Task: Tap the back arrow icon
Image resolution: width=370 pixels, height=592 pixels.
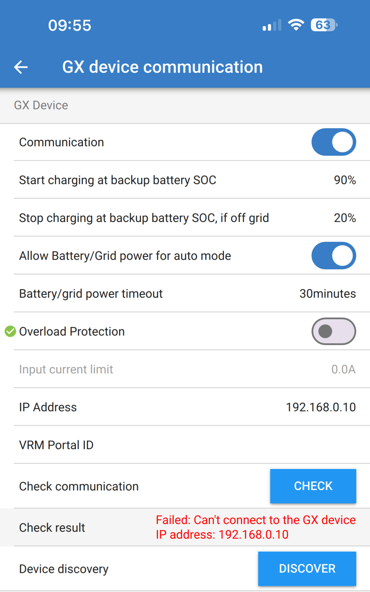Action: coord(21,67)
